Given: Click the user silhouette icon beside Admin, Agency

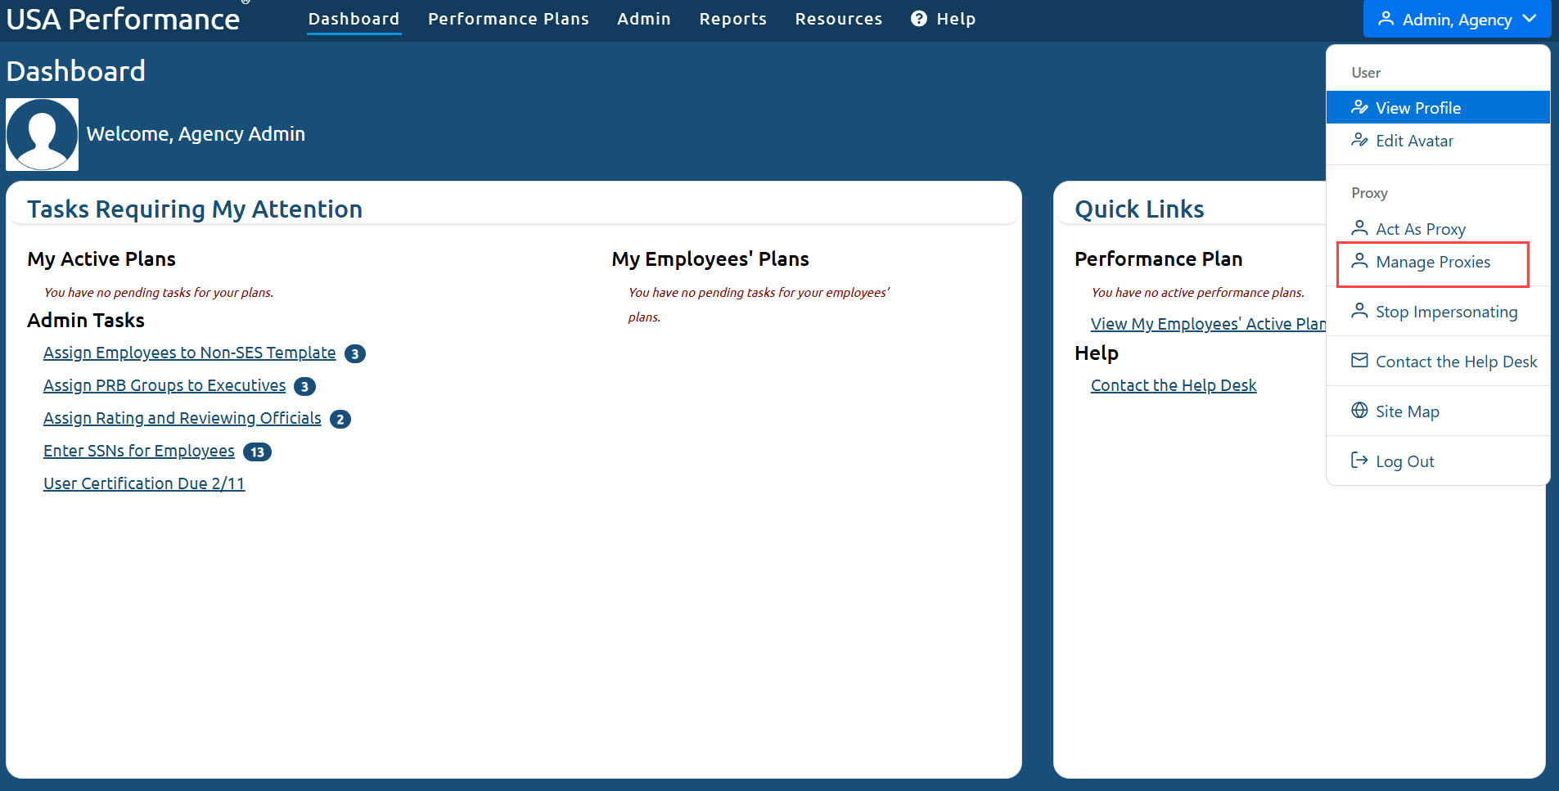Looking at the screenshot, I should click(1386, 19).
